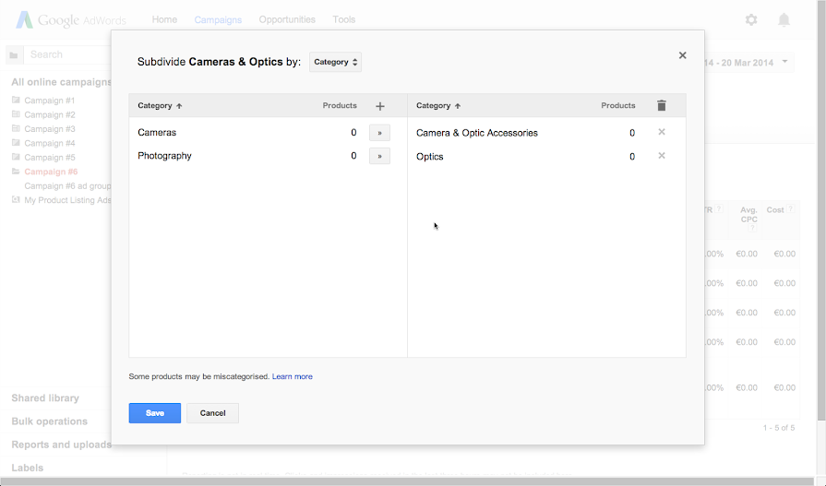Image resolution: width=826 pixels, height=486 pixels.
Task: Add Photography category with arrow button
Action: 379,157
